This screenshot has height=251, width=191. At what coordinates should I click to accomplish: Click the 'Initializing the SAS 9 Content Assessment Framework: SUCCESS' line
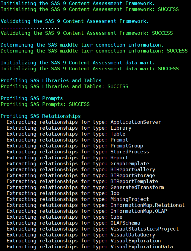(90, 9)
